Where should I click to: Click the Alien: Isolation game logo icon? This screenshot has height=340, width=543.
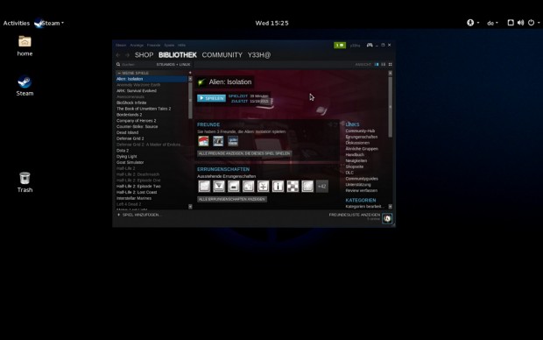[x=201, y=82]
